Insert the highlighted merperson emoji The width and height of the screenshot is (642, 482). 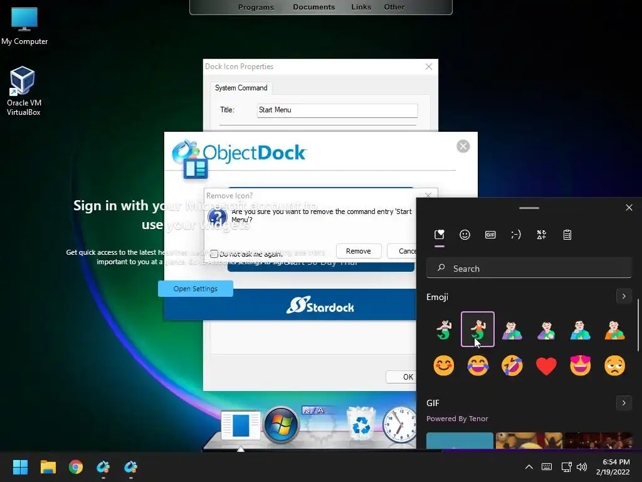click(478, 329)
